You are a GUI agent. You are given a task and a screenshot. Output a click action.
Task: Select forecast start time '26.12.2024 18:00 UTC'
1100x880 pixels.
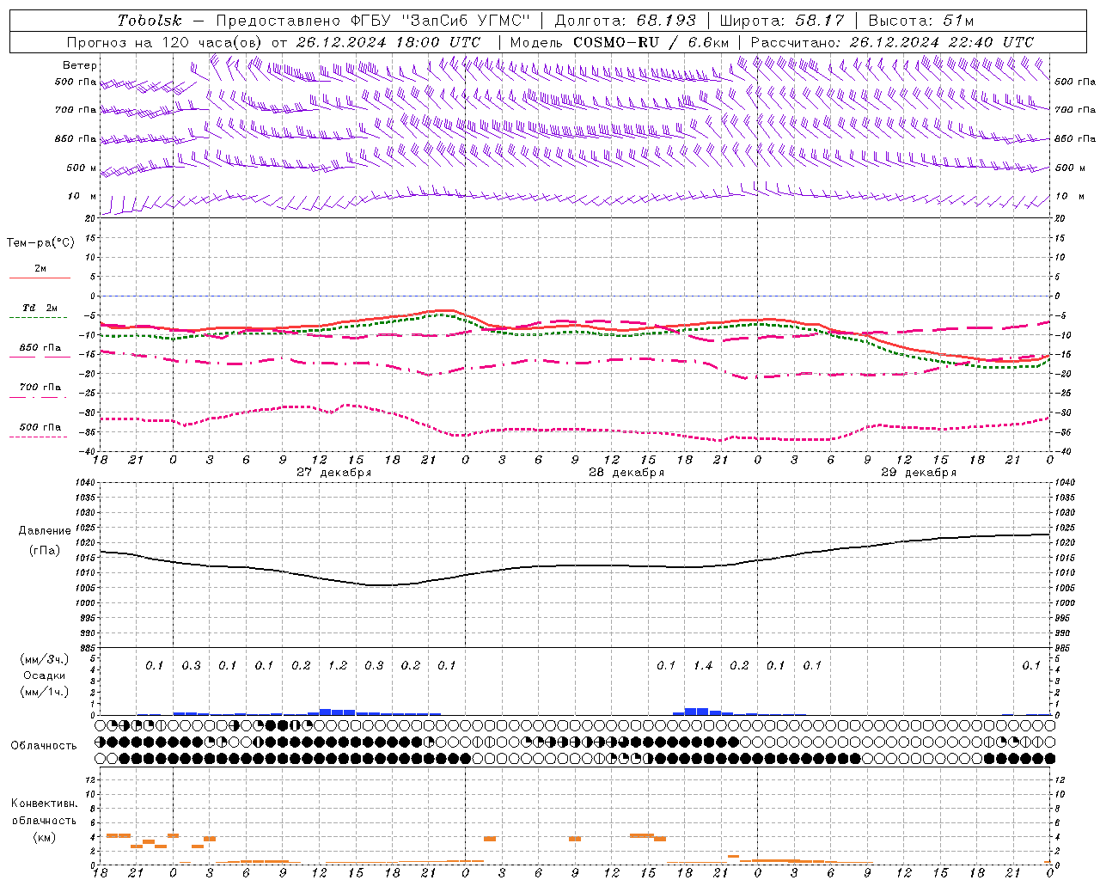pyautogui.click(x=388, y=42)
